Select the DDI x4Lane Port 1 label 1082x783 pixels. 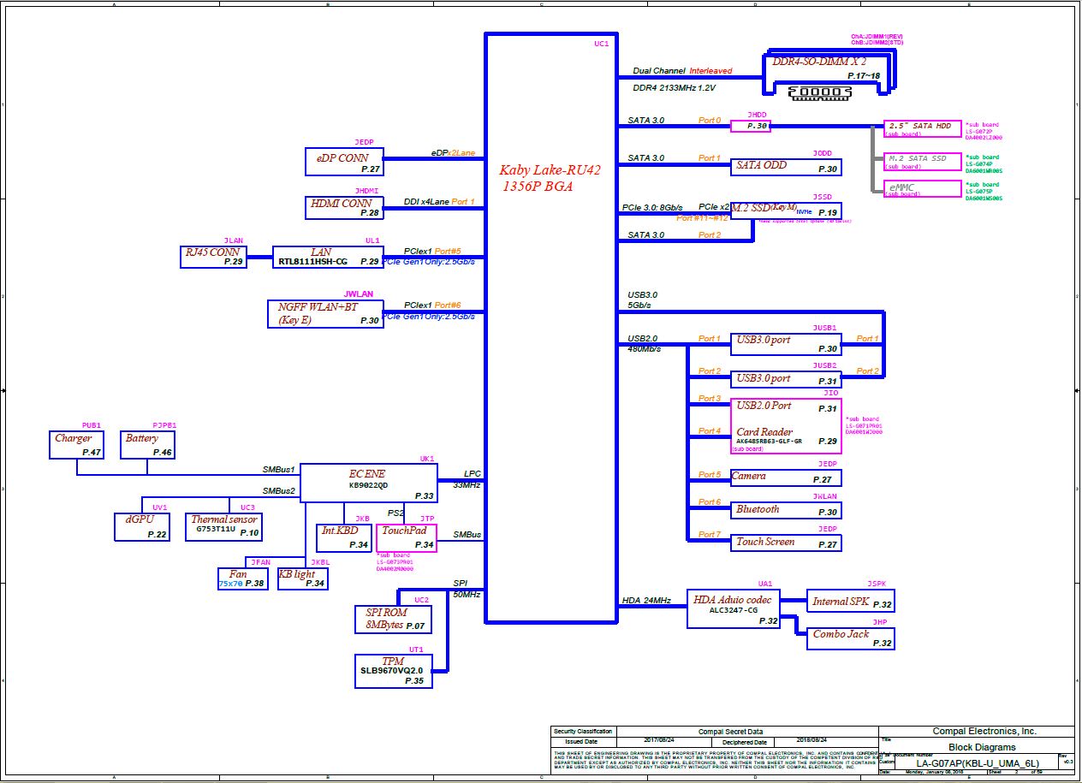(439, 202)
